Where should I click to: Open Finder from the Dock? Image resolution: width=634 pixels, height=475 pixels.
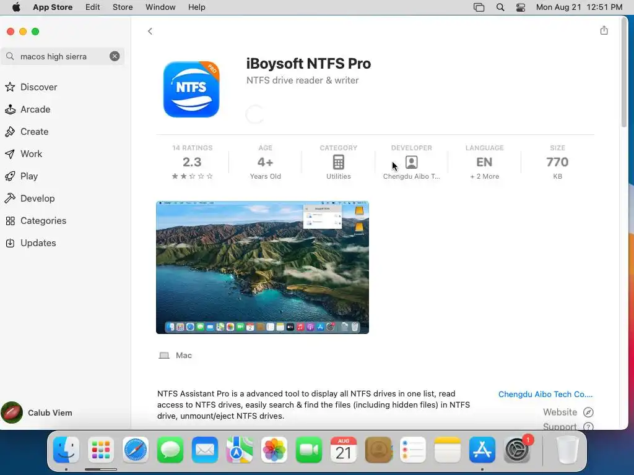(66, 449)
